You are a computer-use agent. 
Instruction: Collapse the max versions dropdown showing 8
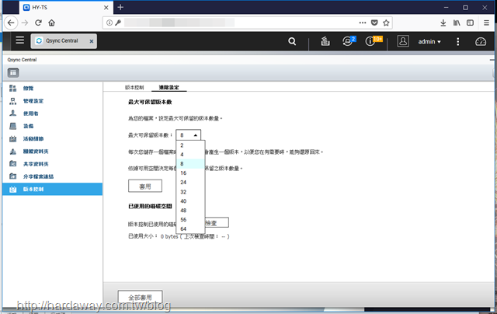click(188, 135)
